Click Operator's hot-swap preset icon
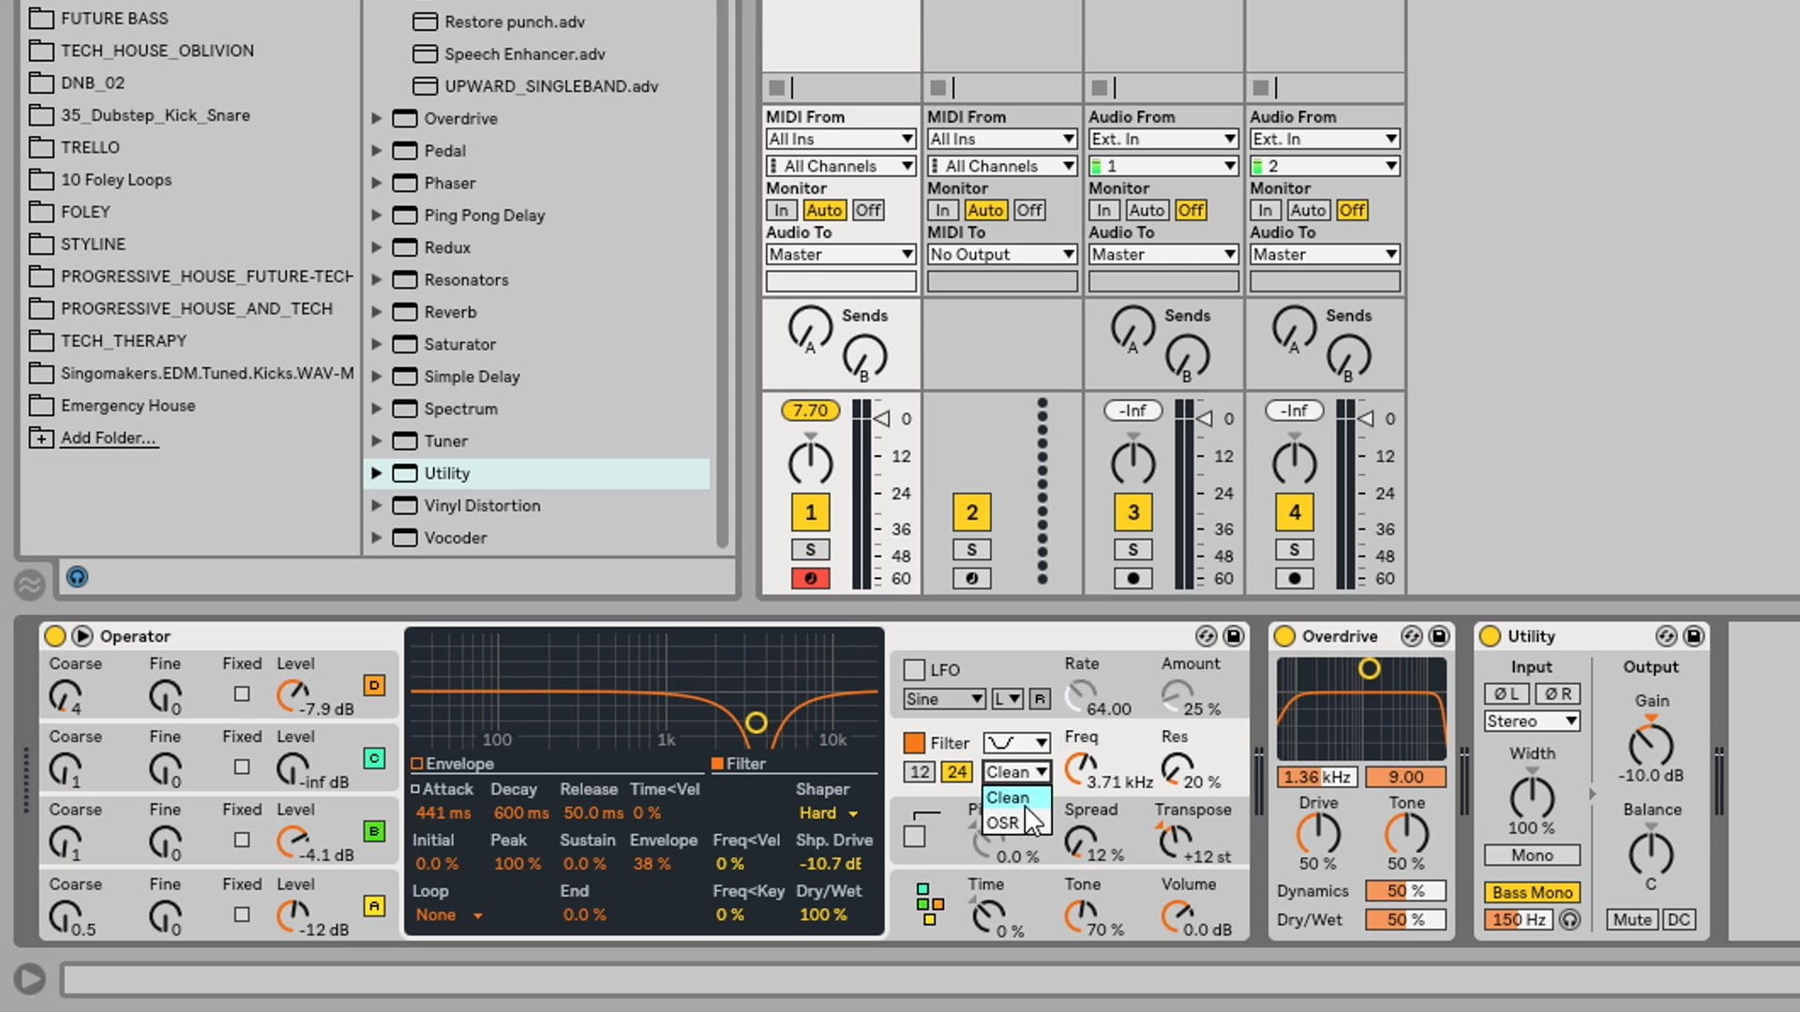The width and height of the screenshot is (1800, 1012). point(1206,636)
